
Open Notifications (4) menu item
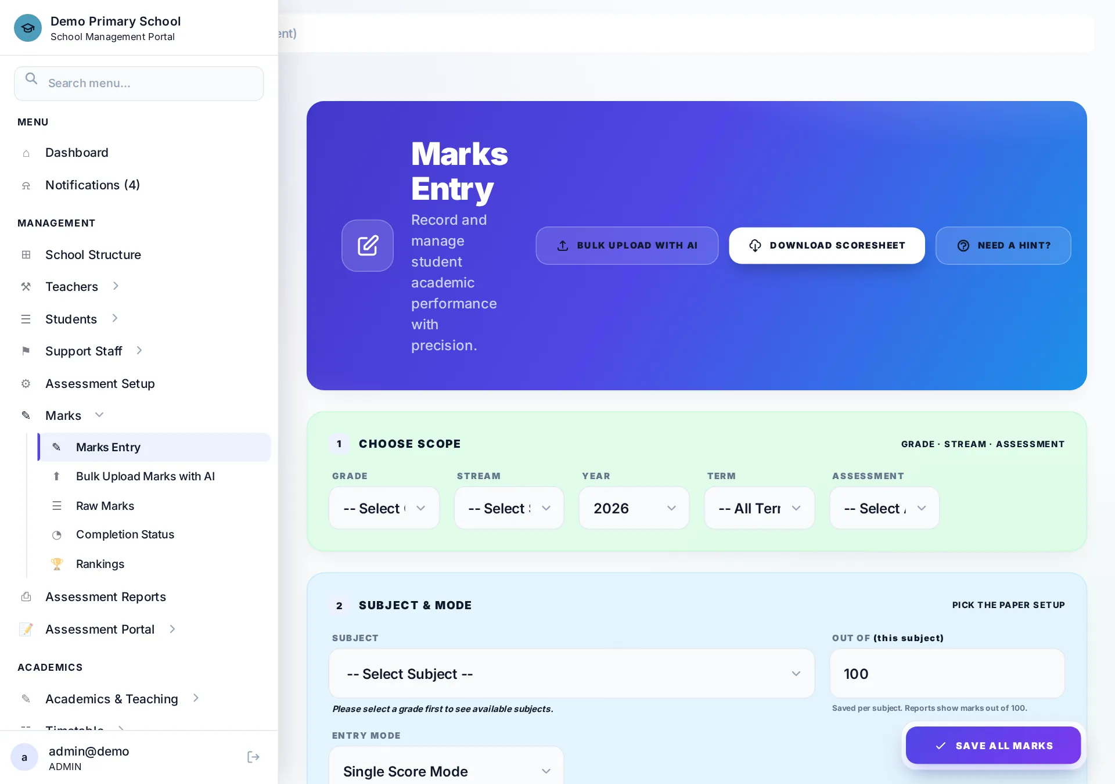(139, 185)
